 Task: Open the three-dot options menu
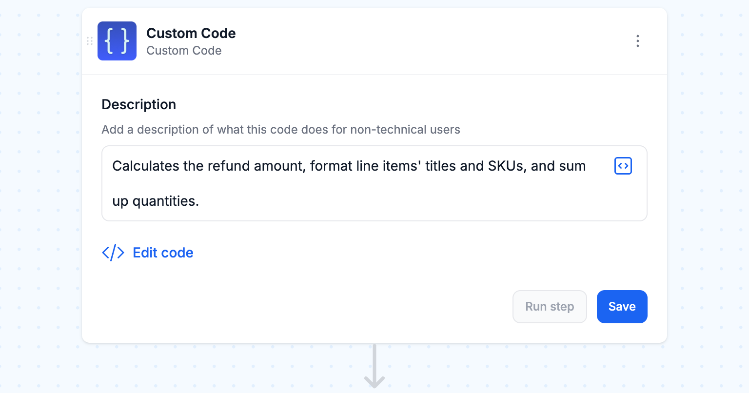[x=637, y=41]
